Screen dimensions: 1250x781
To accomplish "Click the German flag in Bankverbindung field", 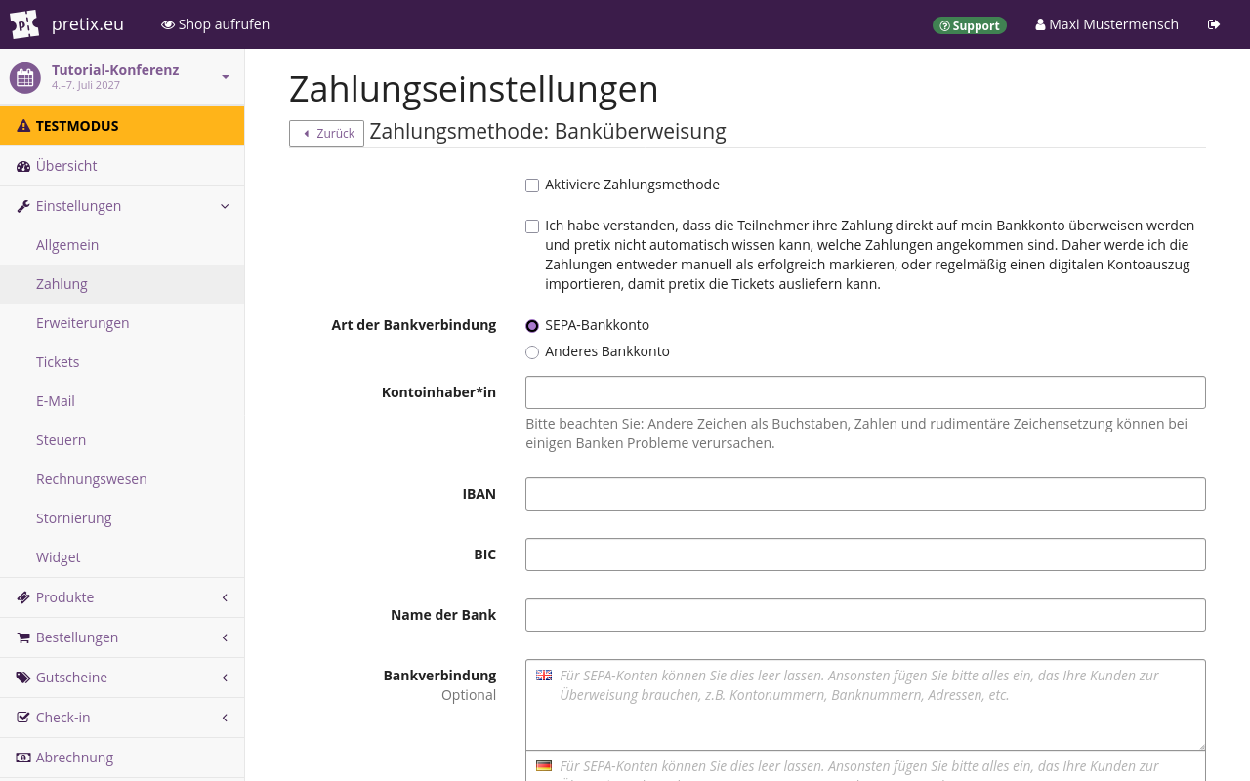I will pyautogui.click(x=544, y=766).
